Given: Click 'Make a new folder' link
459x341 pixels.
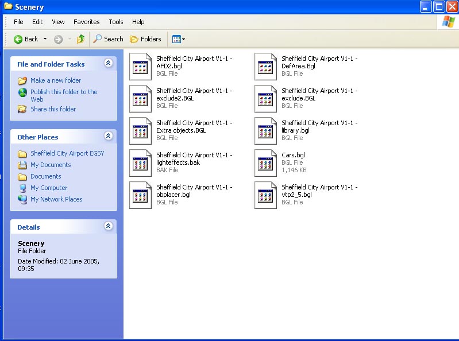Looking at the screenshot, I should tap(55, 80).
